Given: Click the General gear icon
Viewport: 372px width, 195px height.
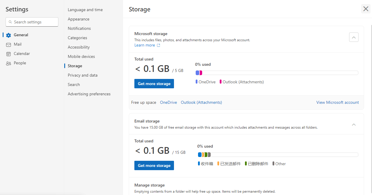Looking at the screenshot, I should click(x=9, y=35).
